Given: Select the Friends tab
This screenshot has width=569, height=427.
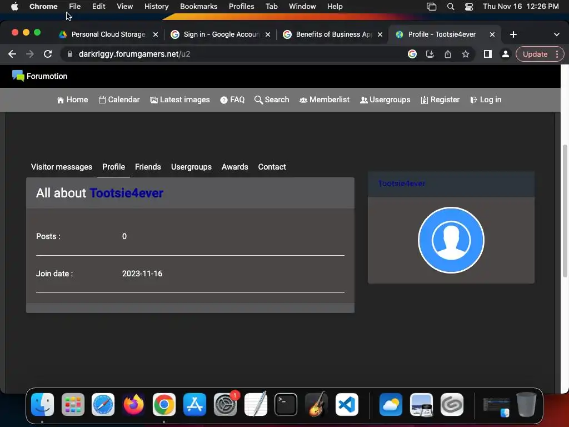Looking at the screenshot, I should click(x=148, y=167).
